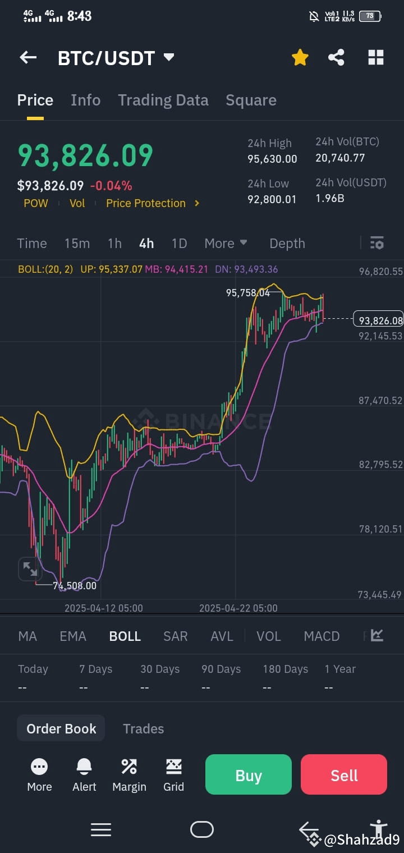Select the Trades tab
The height and width of the screenshot is (853, 404).
click(144, 728)
